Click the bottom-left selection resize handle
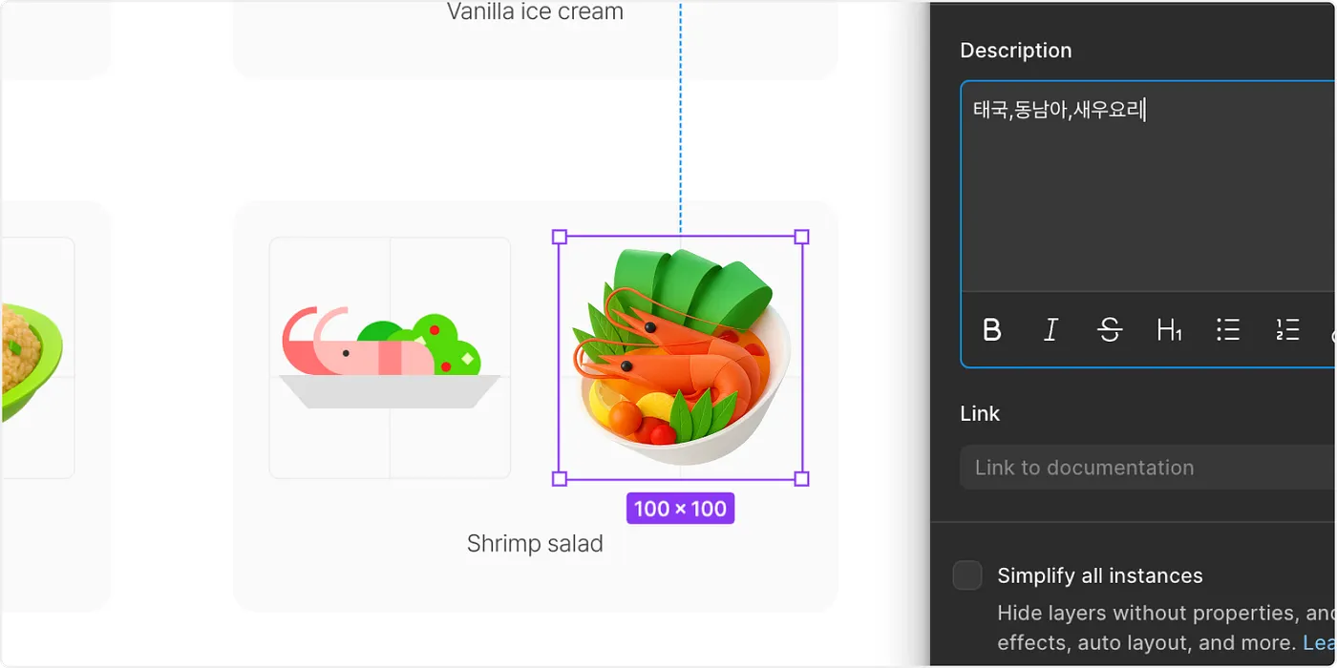 point(561,478)
